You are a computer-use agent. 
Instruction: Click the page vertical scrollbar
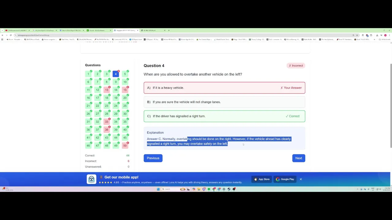(x=391, y=106)
